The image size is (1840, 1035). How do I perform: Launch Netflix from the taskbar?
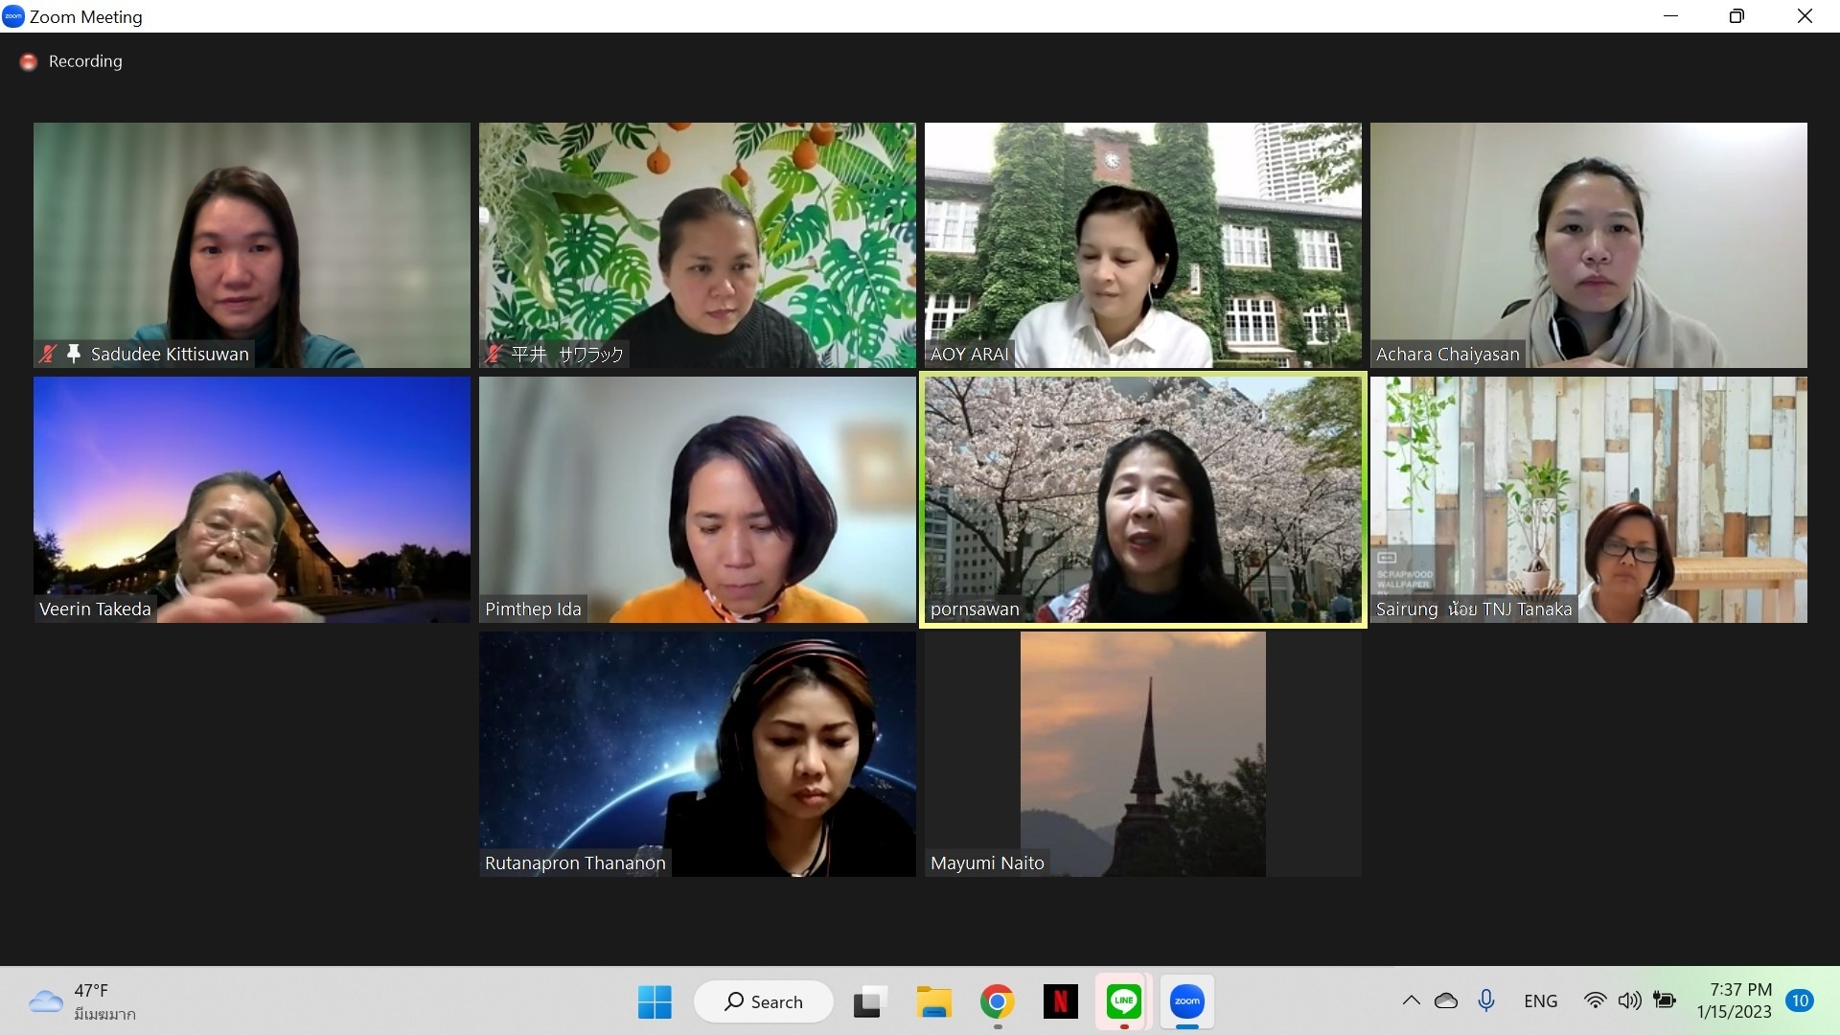(1060, 1001)
